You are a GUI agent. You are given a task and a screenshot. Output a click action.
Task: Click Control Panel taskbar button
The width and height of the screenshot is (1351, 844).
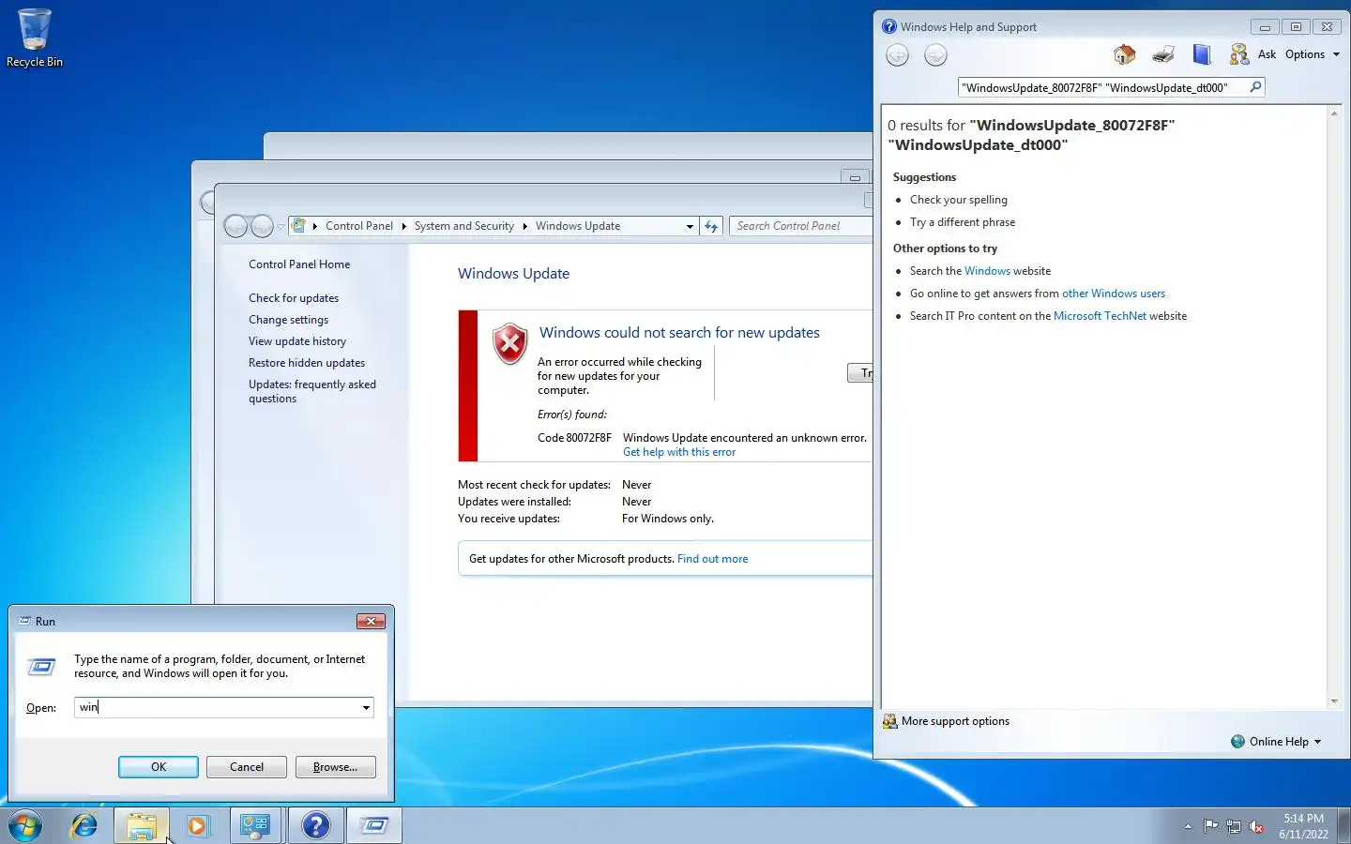click(x=255, y=826)
